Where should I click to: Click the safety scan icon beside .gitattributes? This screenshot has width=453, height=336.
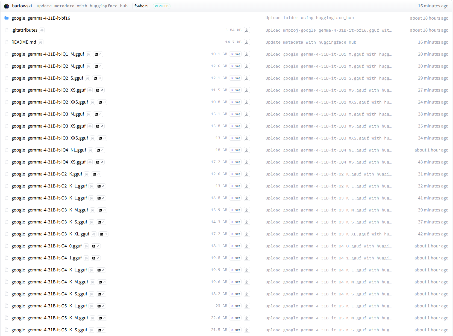(x=42, y=30)
